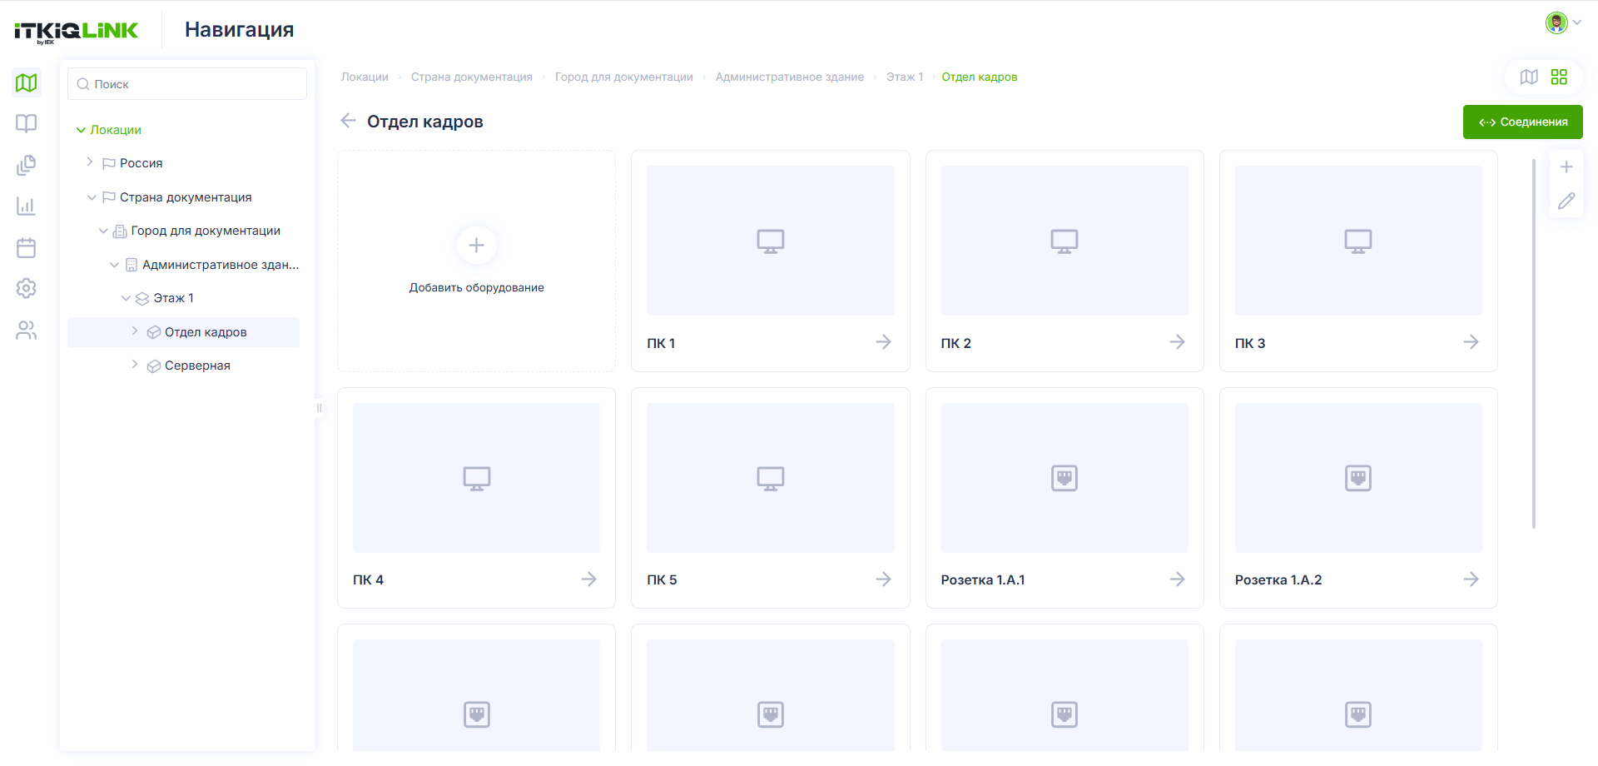Expand the Отдел кадров tree chevron
Screen dimensions: 1598x766
[135, 331]
